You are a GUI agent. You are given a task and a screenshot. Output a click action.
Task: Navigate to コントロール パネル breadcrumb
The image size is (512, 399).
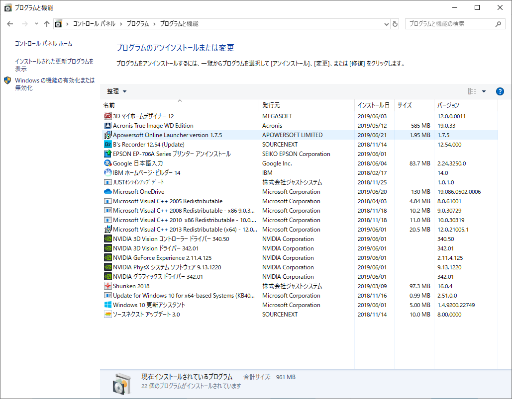point(94,24)
